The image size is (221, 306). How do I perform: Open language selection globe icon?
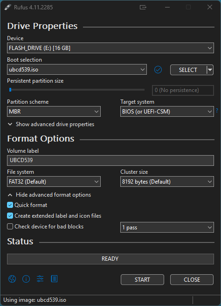(x=12, y=279)
